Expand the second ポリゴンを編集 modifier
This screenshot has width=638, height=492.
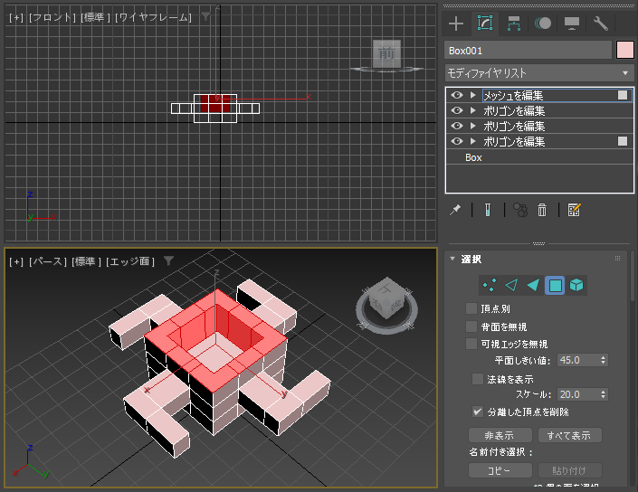472,126
